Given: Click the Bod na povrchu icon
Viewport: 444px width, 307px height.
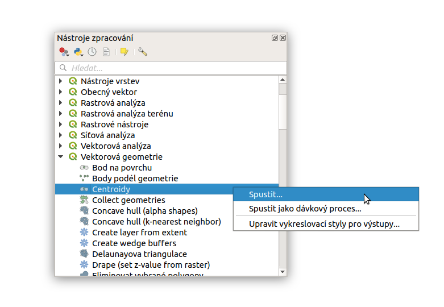Looking at the screenshot, I should 84,167.
